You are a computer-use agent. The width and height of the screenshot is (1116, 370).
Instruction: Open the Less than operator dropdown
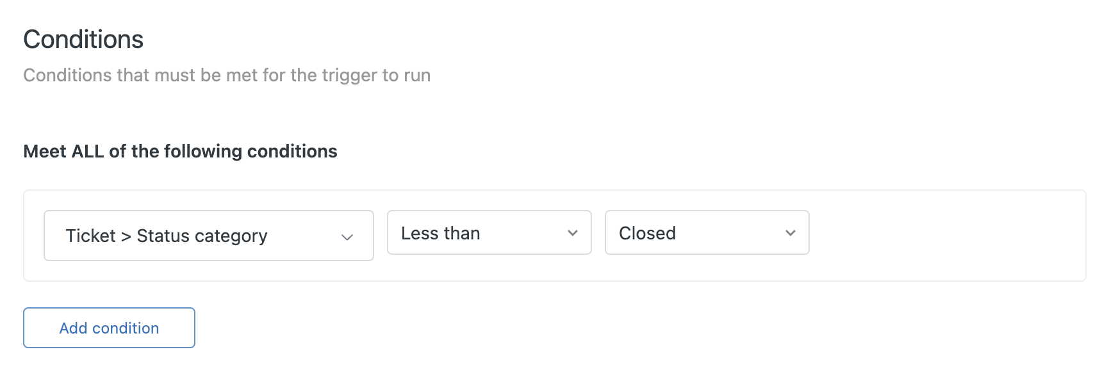489,232
